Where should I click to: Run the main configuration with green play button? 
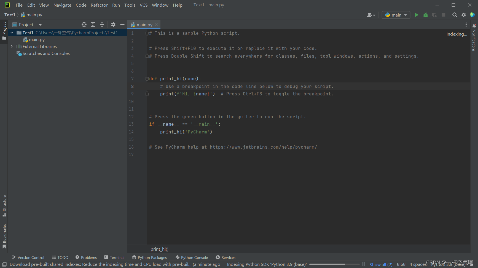417,15
